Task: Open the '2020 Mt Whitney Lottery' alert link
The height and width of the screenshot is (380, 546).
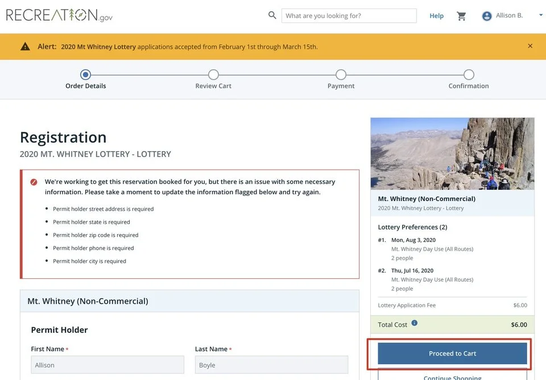Action: coord(98,47)
